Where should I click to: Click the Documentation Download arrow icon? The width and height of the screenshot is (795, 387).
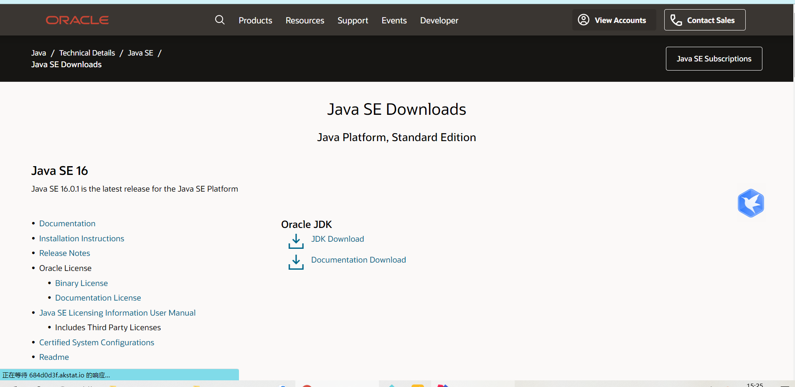click(x=296, y=262)
